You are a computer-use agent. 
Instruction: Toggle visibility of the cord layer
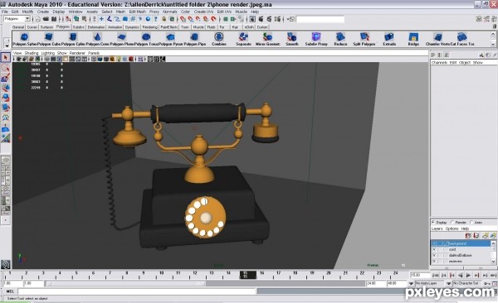pos(434,249)
